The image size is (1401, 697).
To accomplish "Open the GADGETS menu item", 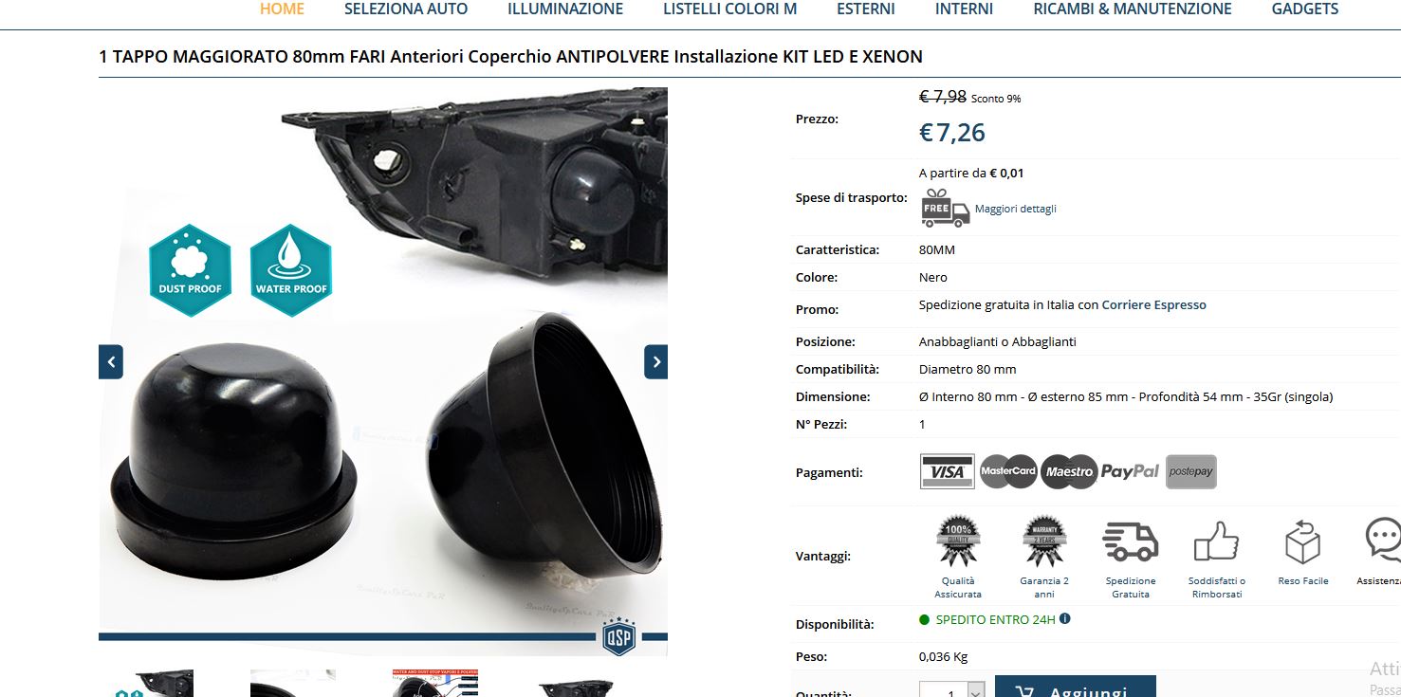I will pyautogui.click(x=1305, y=9).
